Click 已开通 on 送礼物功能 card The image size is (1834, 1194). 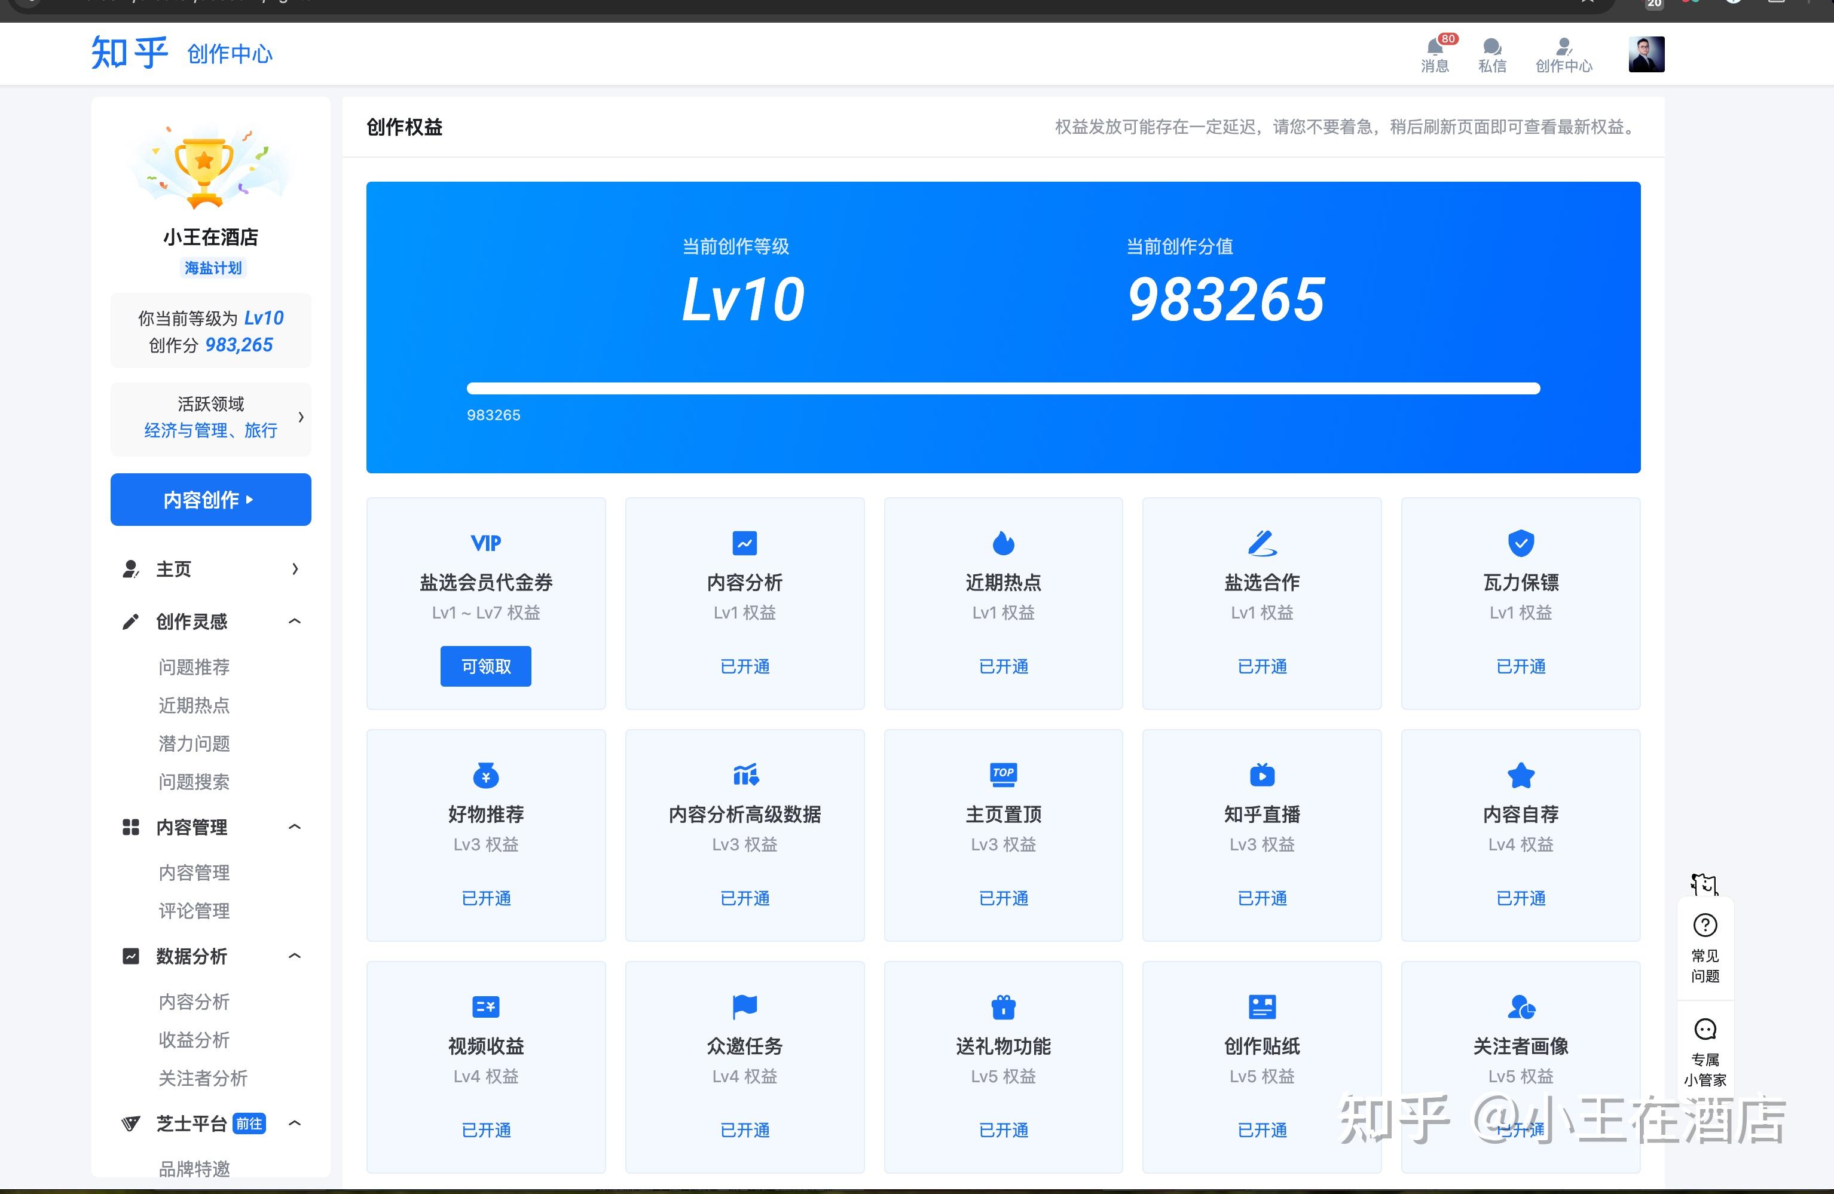point(1003,1130)
